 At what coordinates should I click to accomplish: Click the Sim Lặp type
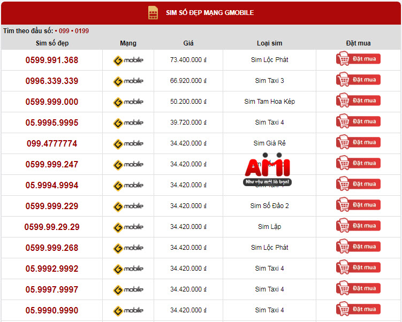click(269, 227)
